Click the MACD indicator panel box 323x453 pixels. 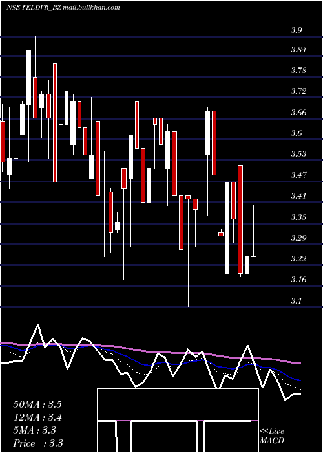(x=178, y=421)
